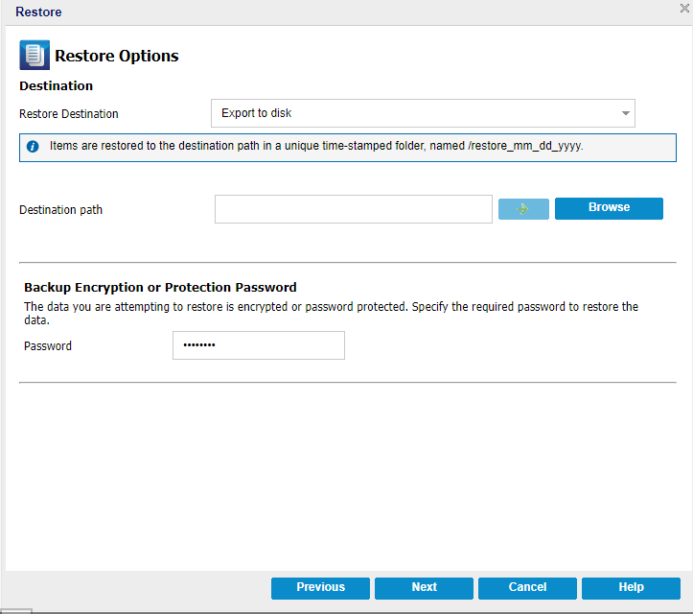This screenshot has width=693, height=614.
Task: Click the 'Restore' window title
Action: coord(38,12)
